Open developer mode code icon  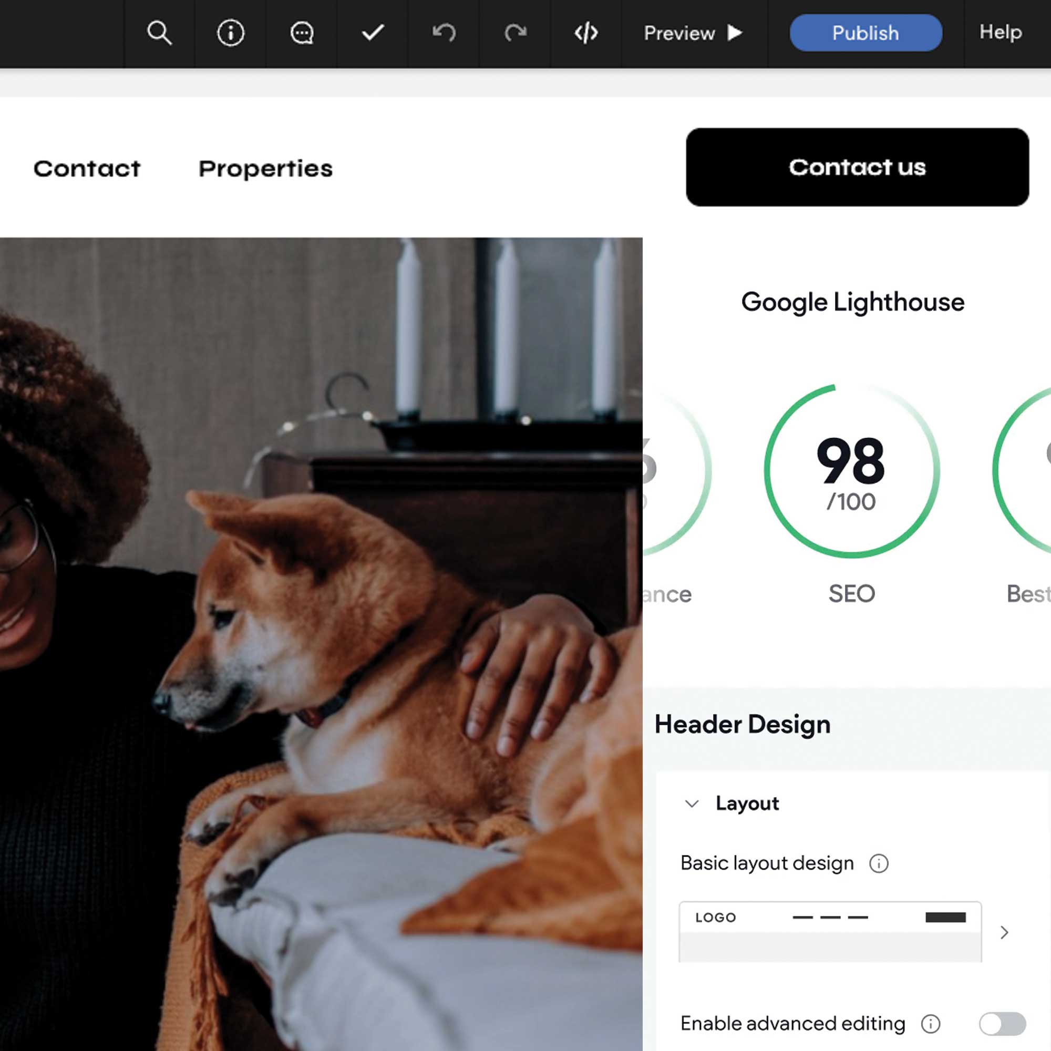(586, 33)
